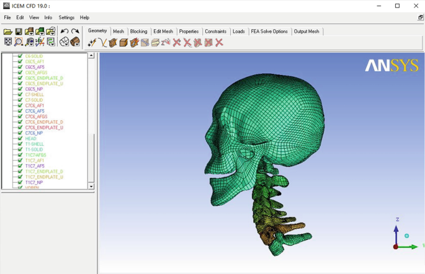Screen dimensions: 425x274
Task: Select the C7C6_NP part label
Action: tap(34, 133)
